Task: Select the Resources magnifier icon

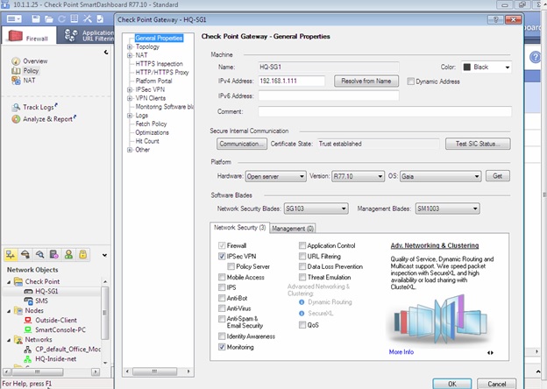Action: click(39, 254)
